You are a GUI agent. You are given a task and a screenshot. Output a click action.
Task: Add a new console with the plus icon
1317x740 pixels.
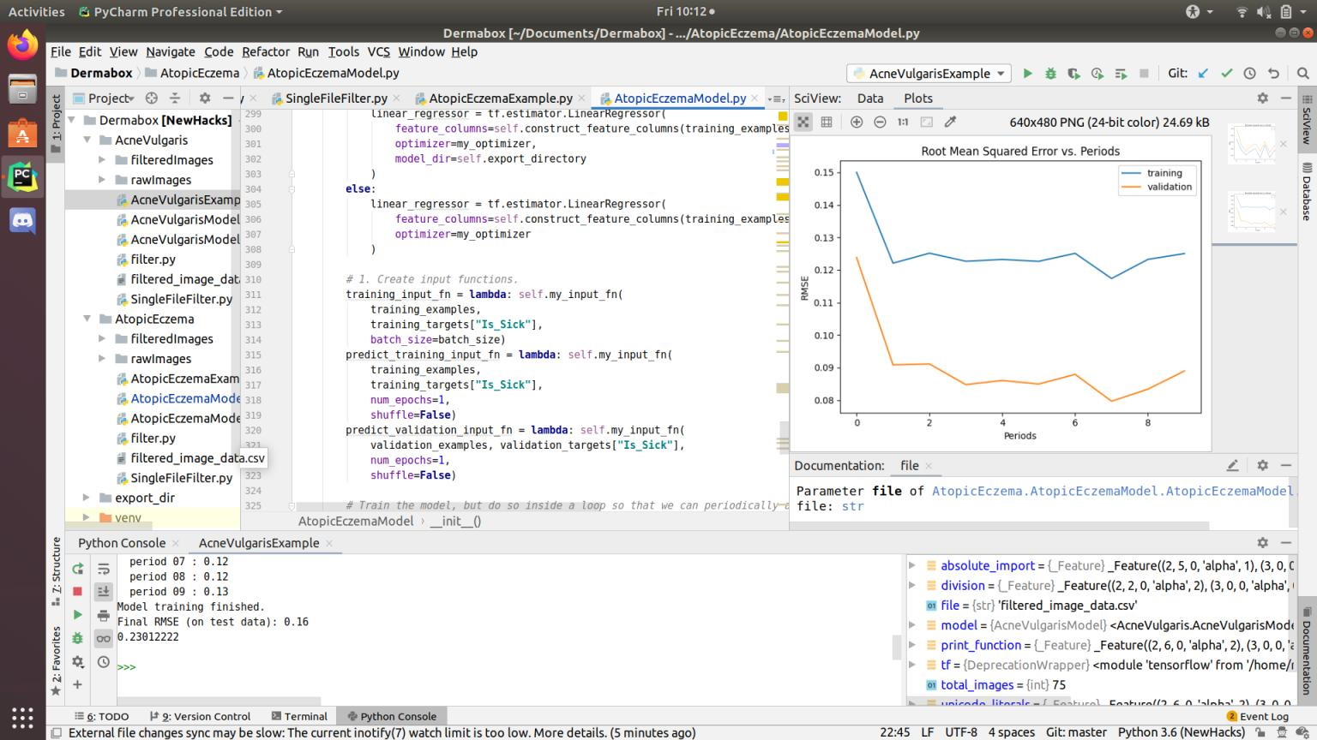[78, 684]
